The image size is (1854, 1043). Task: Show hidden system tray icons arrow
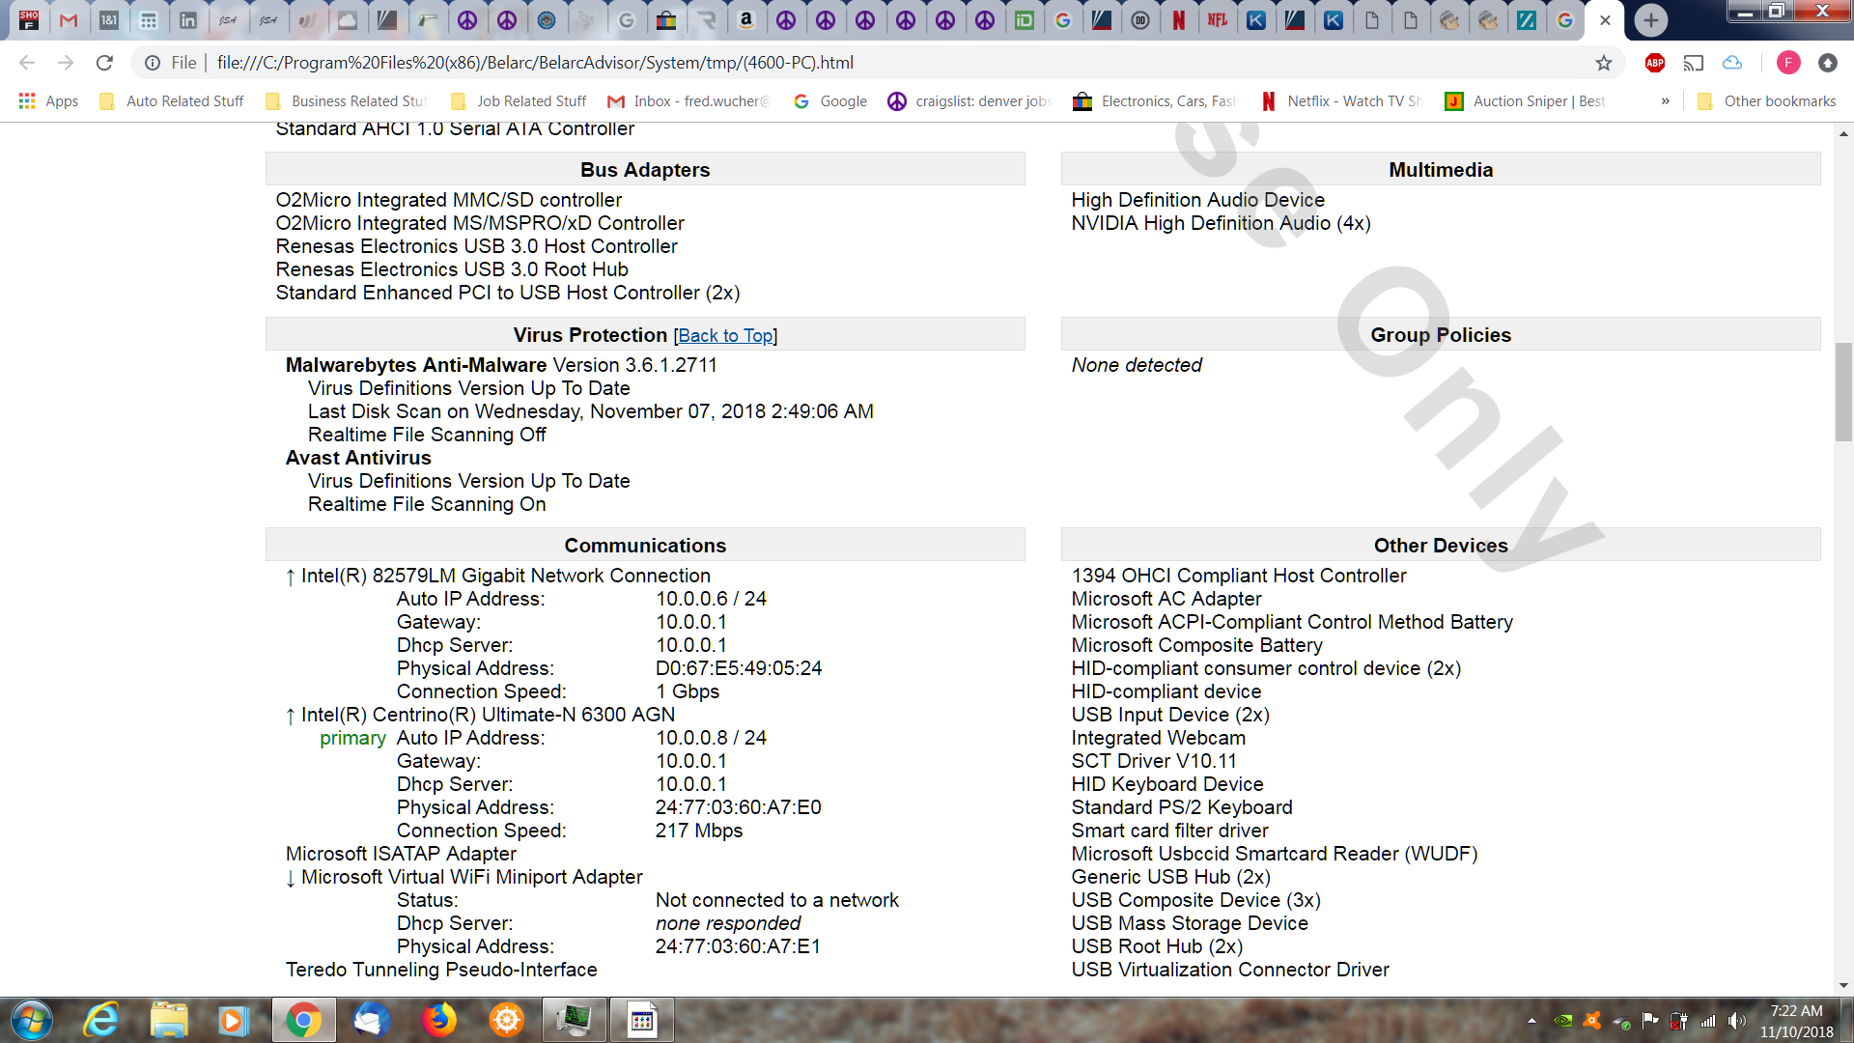coord(1531,1021)
